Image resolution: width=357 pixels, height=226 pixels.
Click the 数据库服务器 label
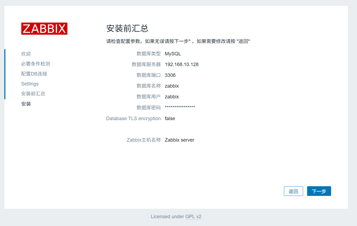[146, 64]
